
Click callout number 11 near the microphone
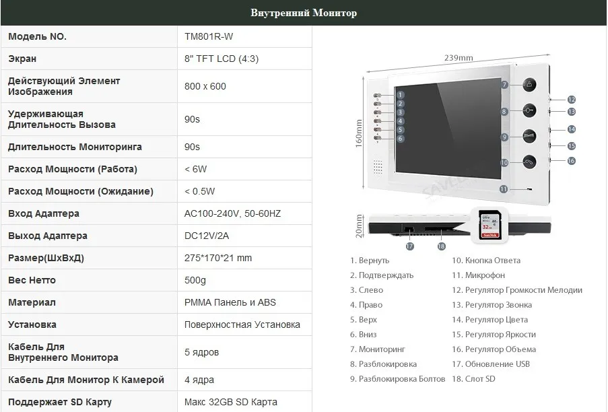tap(504, 189)
